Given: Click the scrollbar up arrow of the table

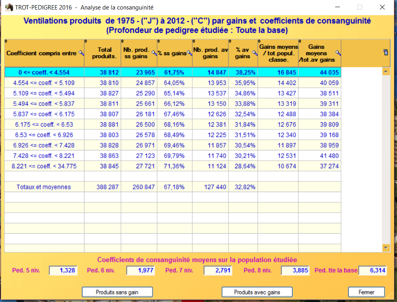Looking at the screenshot, I should point(386,71).
